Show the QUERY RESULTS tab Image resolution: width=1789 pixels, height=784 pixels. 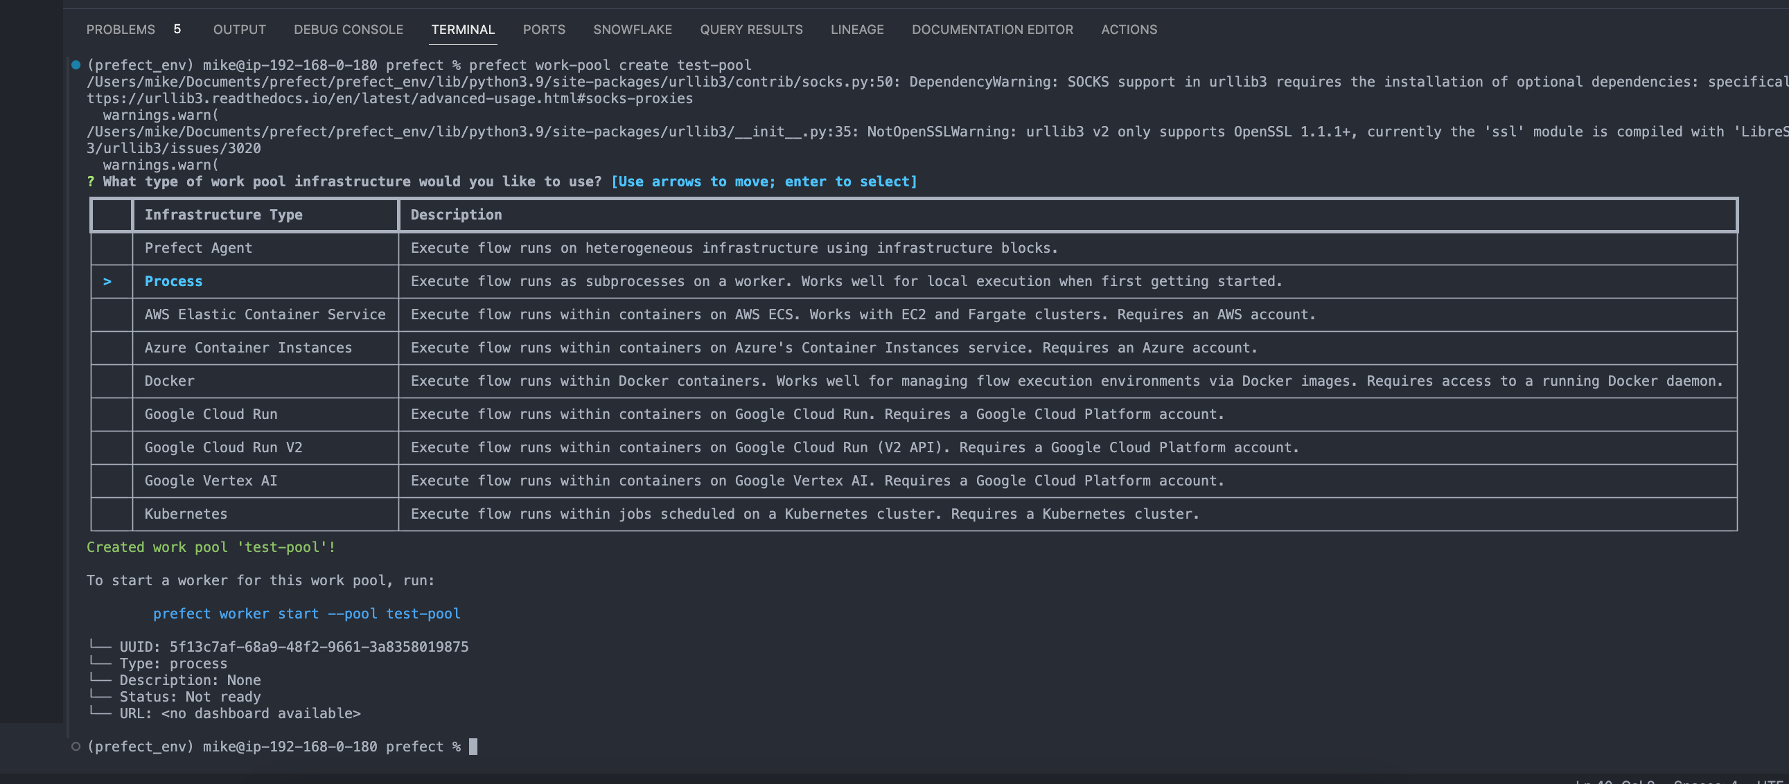pyautogui.click(x=752, y=29)
